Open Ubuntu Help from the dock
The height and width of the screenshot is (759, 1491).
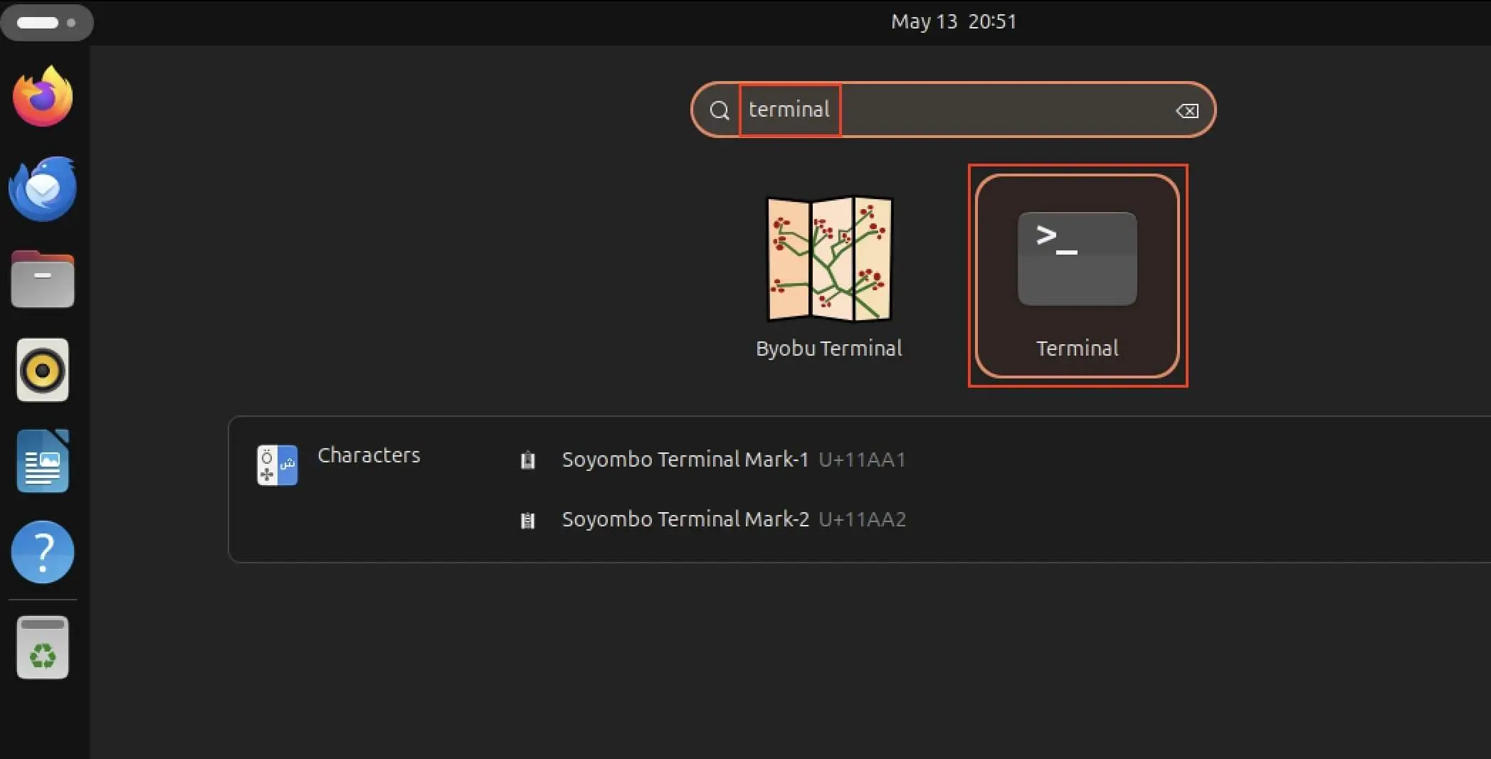(x=42, y=551)
